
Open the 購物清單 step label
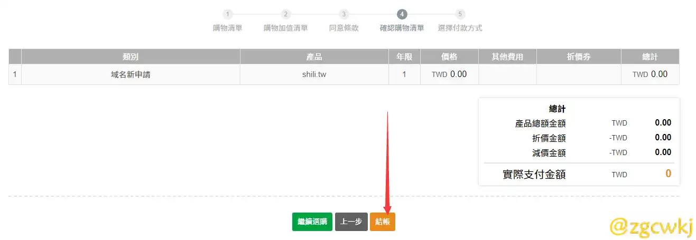pyautogui.click(x=227, y=28)
